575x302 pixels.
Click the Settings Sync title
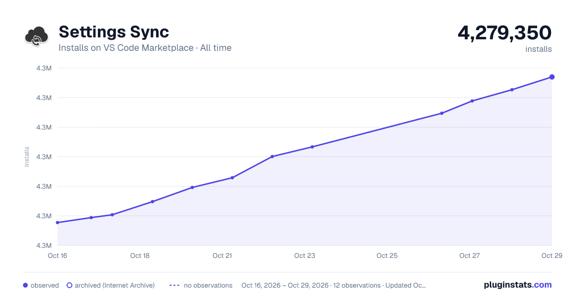(x=114, y=32)
